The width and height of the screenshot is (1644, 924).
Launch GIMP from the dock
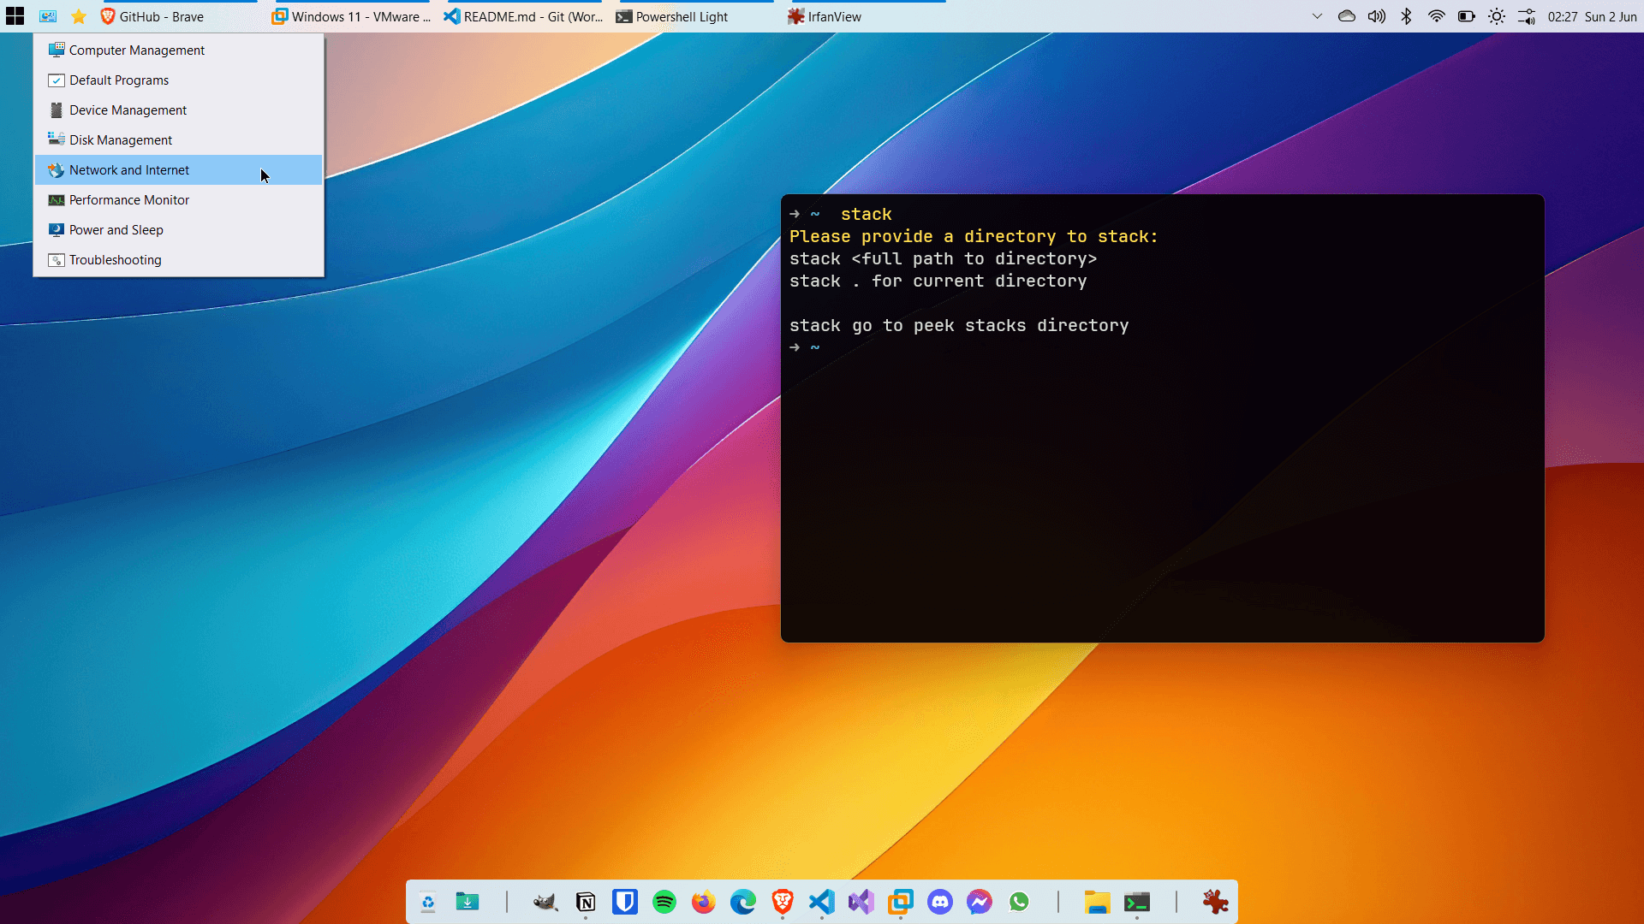click(545, 902)
